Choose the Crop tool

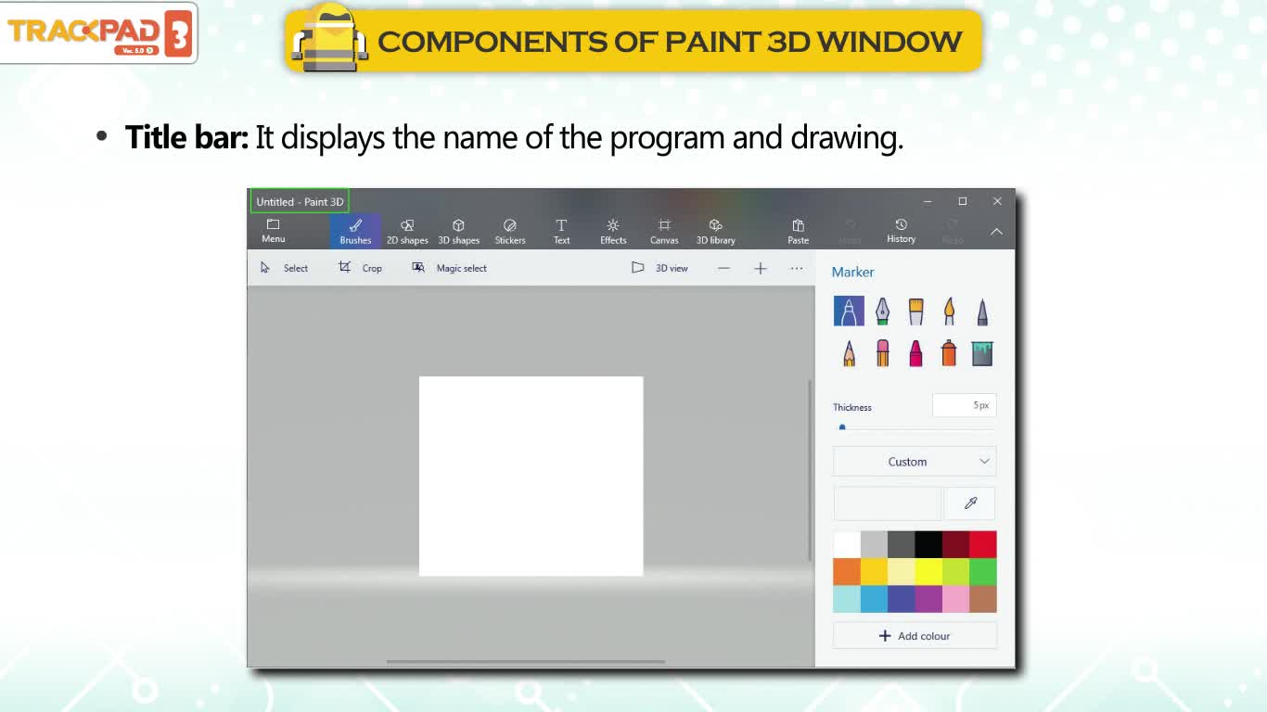coord(360,268)
